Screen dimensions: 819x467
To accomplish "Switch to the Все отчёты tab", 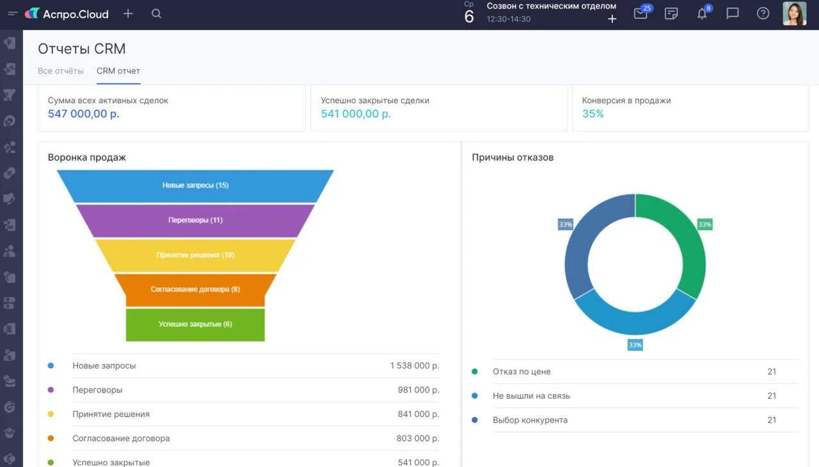I will coord(61,71).
